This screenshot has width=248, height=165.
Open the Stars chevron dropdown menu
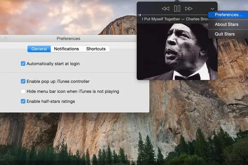(212, 9)
